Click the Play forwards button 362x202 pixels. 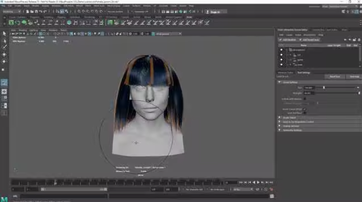click(x=258, y=183)
